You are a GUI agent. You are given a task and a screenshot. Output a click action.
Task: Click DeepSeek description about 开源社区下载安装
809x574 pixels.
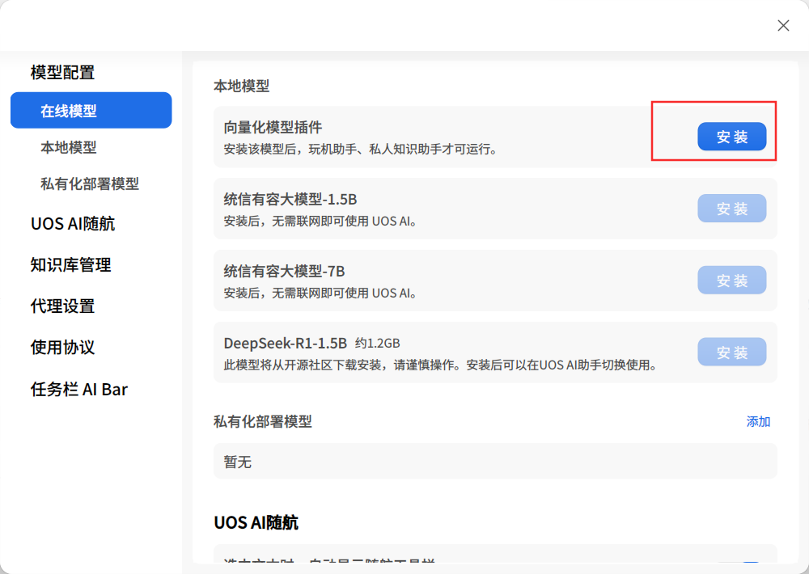[441, 365]
